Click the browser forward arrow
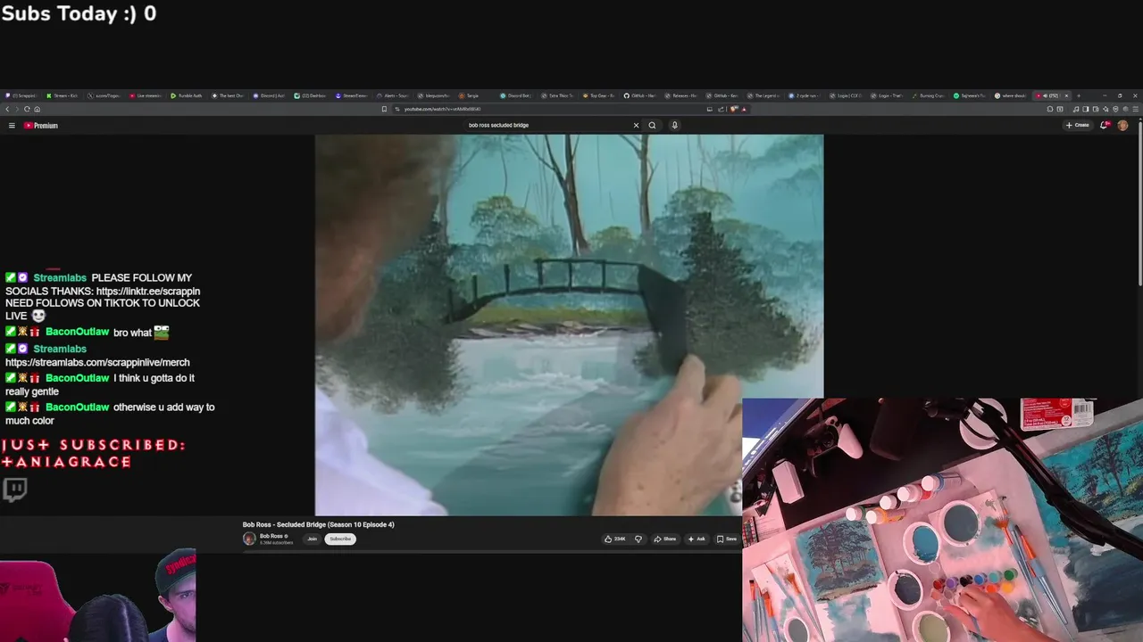 pos(17,109)
